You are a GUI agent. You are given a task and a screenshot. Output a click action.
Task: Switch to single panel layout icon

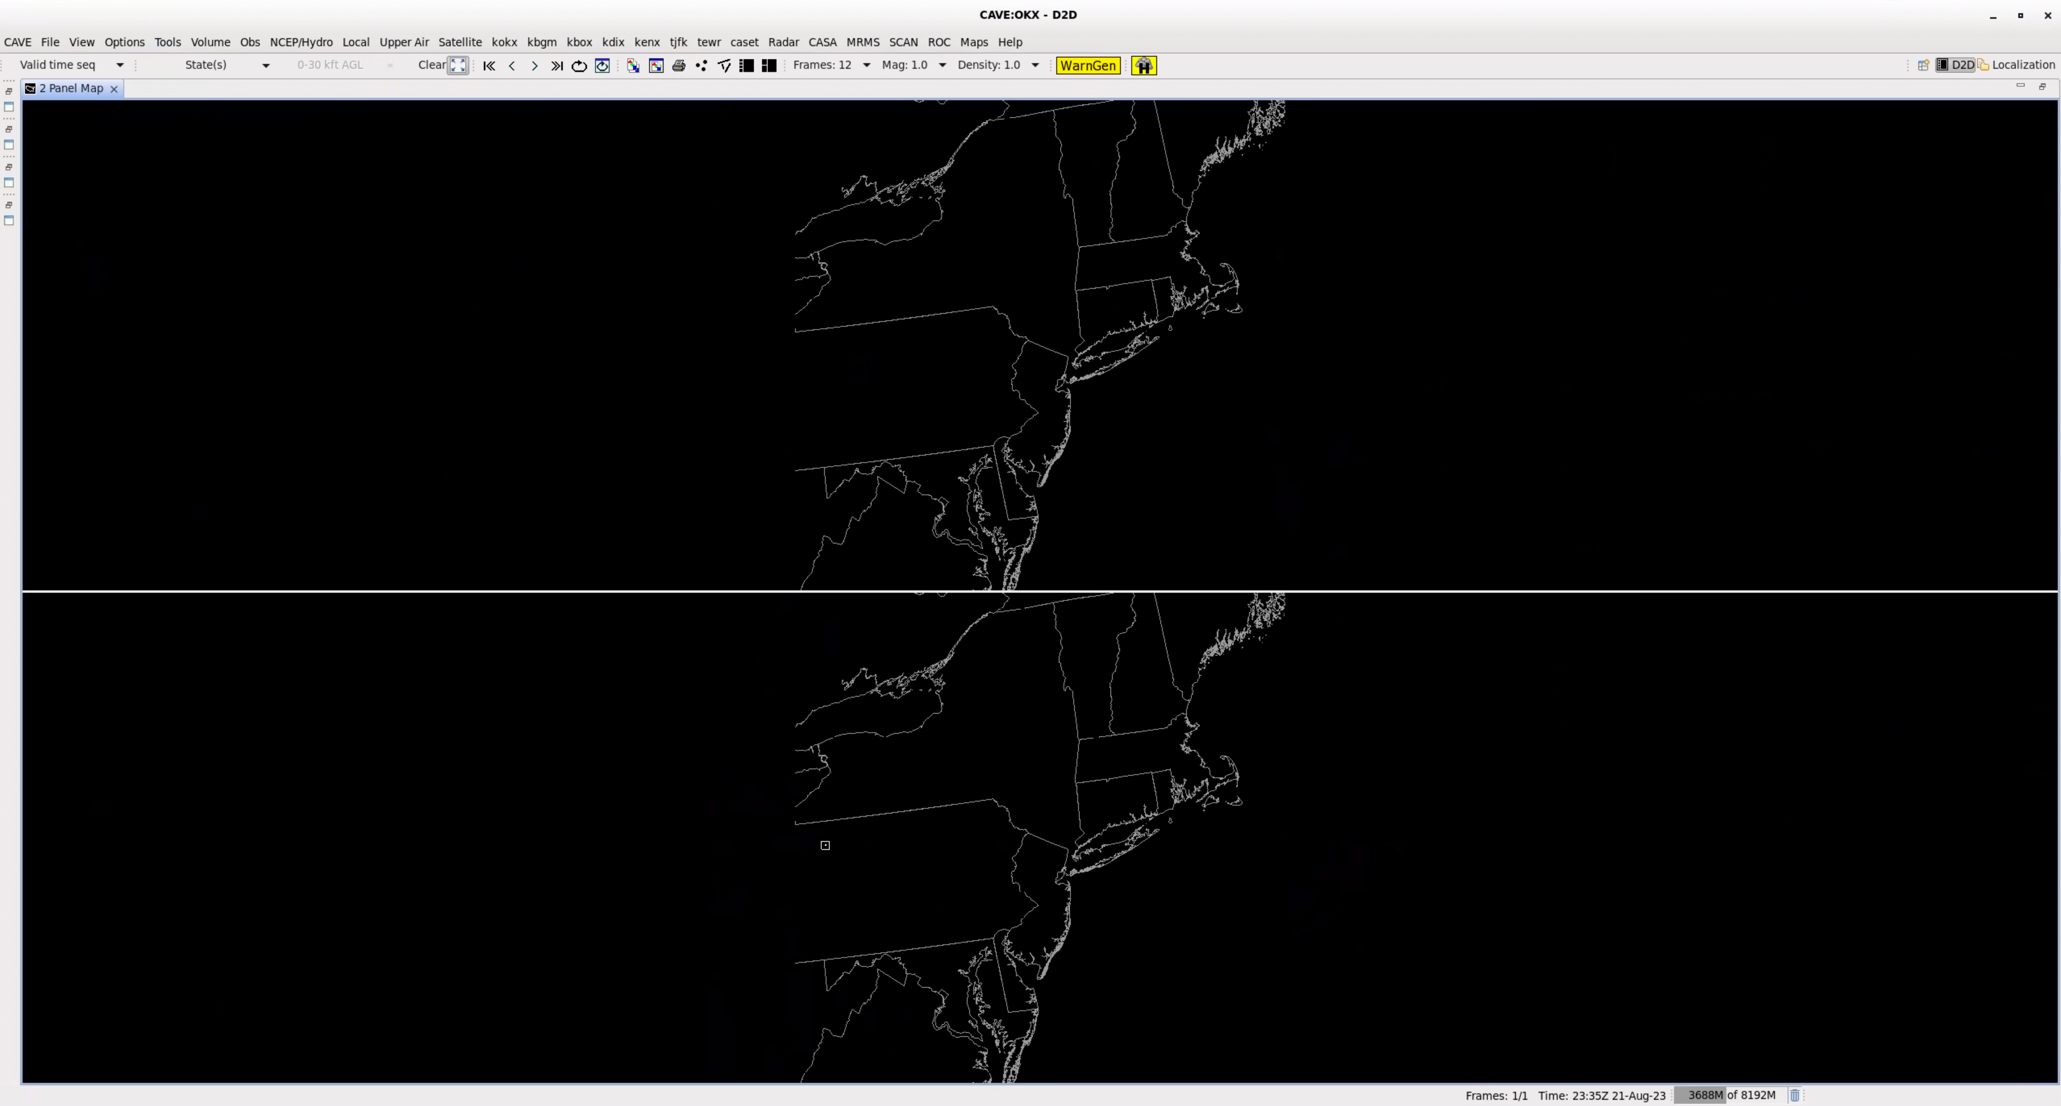(747, 66)
